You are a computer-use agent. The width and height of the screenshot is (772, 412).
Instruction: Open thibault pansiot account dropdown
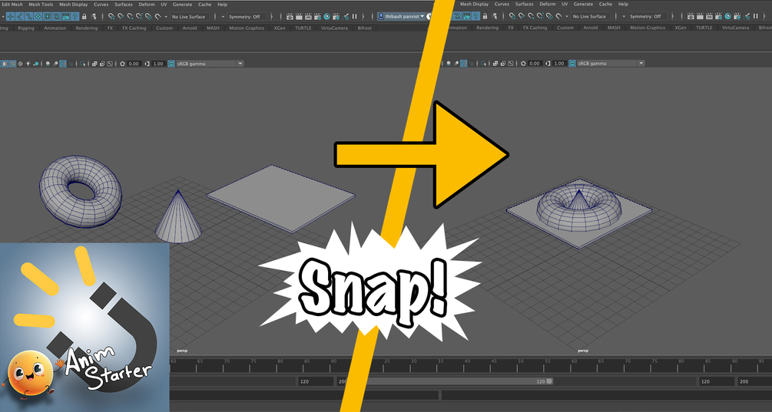[x=401, y=16]
